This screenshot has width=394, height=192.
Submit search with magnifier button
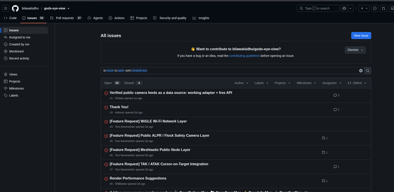coord(368,70)
